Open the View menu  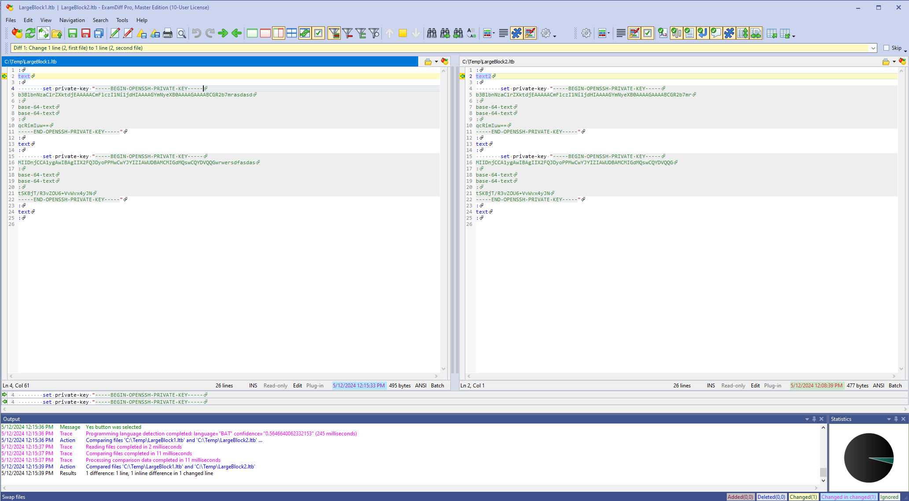[46, 20]
